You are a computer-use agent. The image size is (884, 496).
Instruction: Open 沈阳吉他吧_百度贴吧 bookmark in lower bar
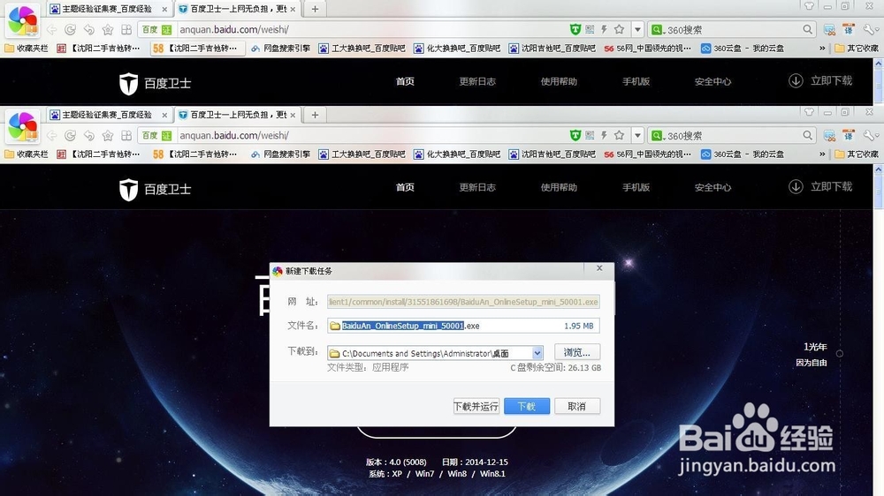[552, 154]
